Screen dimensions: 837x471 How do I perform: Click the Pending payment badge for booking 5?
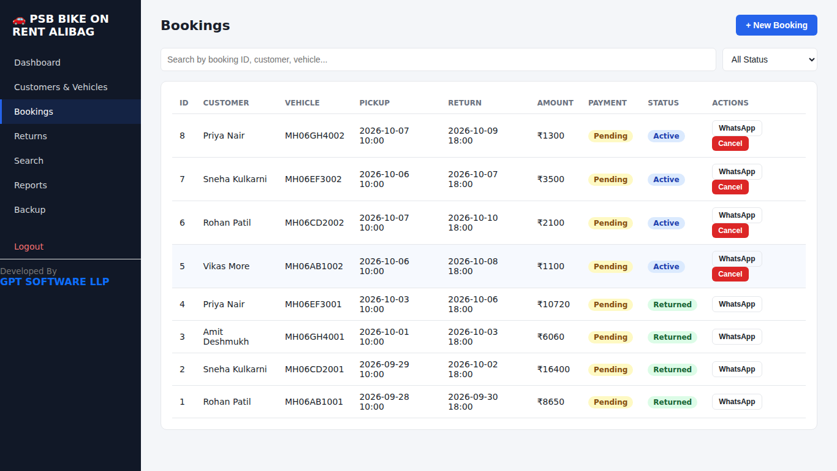(x=610, y=267)
